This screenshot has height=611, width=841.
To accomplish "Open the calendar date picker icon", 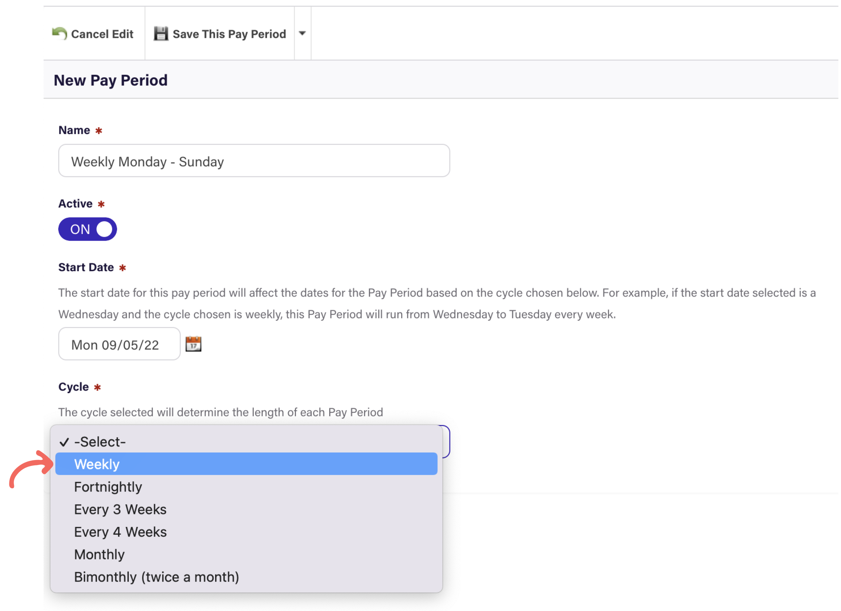I will coord(194,344).
